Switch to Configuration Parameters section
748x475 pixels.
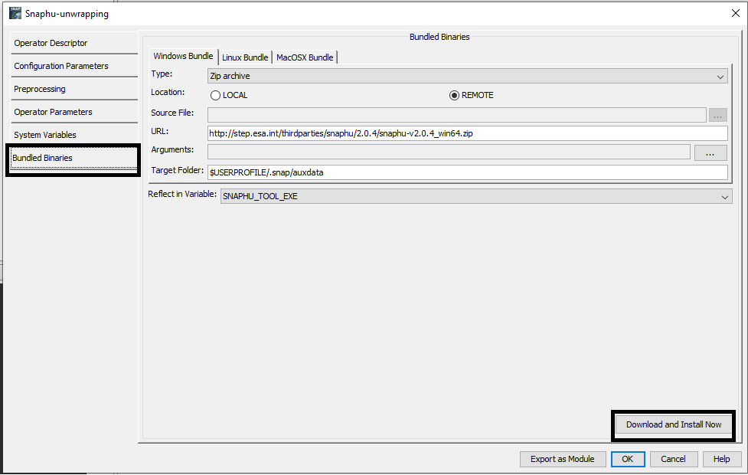[74, 66]
